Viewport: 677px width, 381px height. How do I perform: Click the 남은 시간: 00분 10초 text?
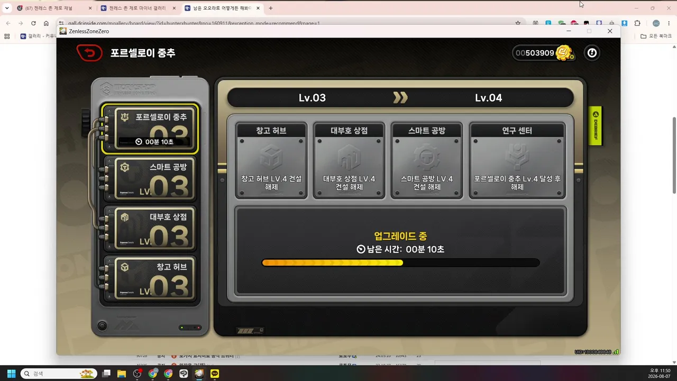click(400, 249)
